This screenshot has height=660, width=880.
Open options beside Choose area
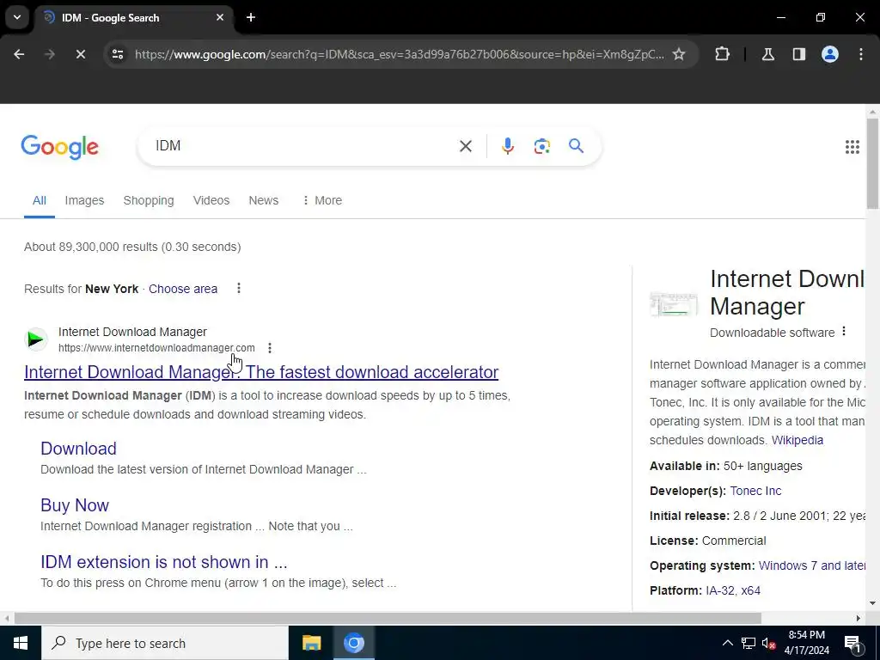pos(239,289)
